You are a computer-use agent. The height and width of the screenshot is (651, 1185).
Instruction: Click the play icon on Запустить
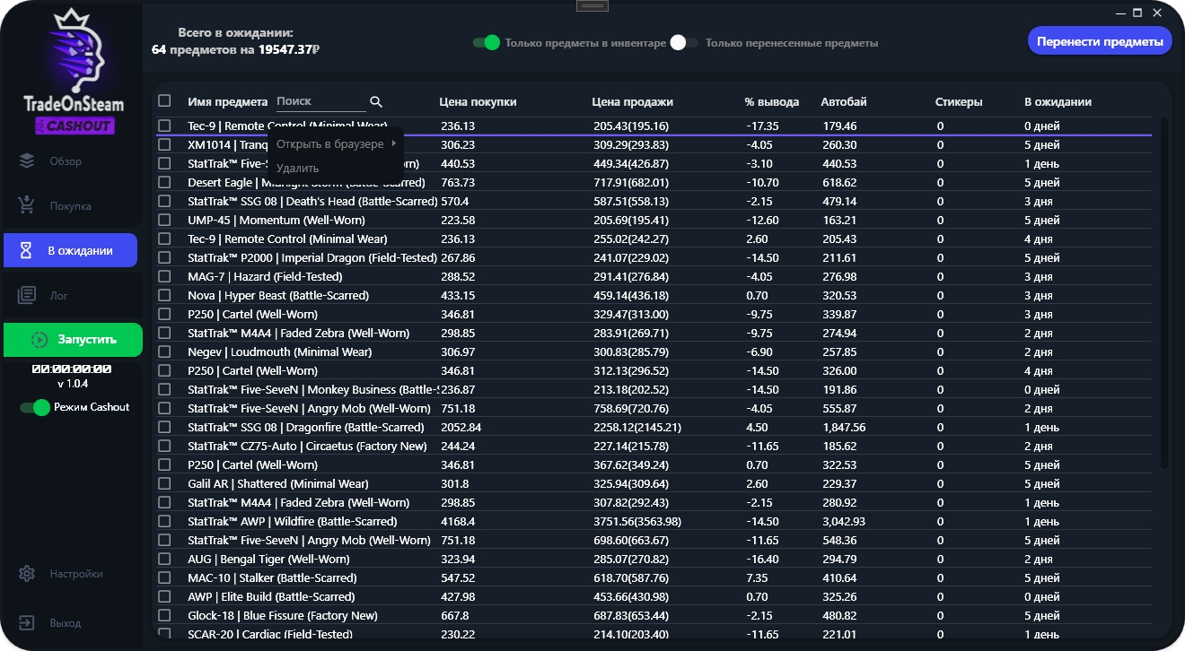click(x=39, y=340)
